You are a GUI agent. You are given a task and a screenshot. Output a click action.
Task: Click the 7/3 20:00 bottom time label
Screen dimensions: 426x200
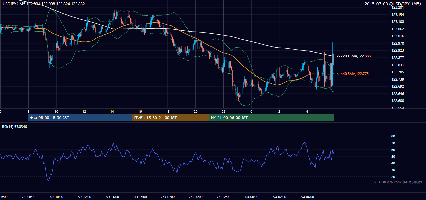(196, 197)
